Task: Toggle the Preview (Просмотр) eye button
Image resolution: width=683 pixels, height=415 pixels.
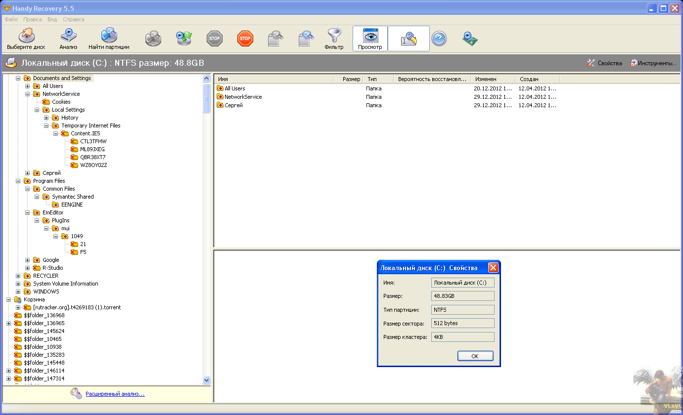Action: [370, 39]
